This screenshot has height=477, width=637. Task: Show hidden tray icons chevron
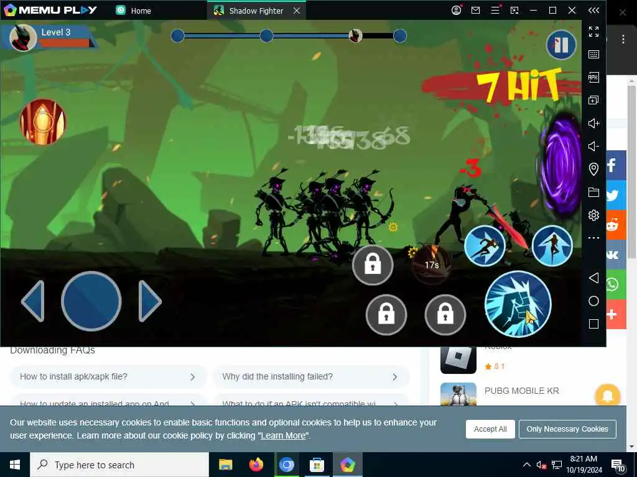click(526, 465)
